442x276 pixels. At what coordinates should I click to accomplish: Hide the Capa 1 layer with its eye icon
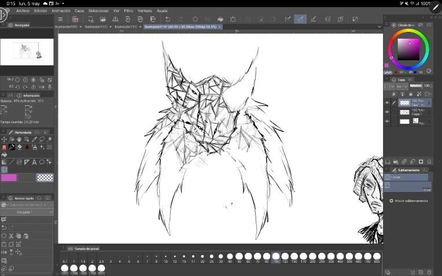(387, 112)
